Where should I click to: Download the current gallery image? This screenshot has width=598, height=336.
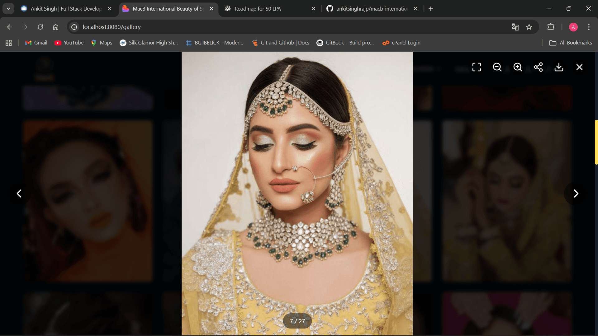pos(559,67)
